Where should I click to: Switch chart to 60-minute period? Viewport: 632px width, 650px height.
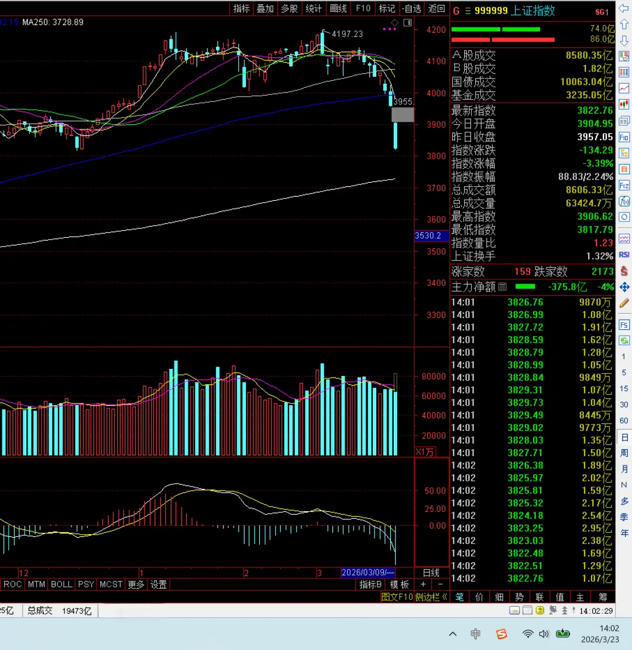[x=624, y=420]
